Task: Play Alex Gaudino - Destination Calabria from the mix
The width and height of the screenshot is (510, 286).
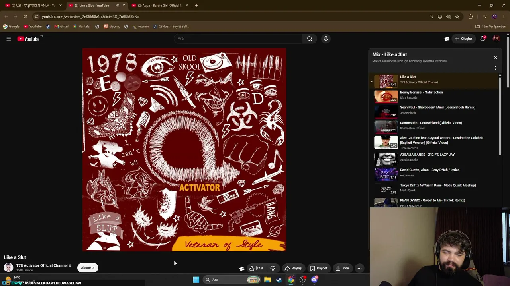Action: coord(434,143)
